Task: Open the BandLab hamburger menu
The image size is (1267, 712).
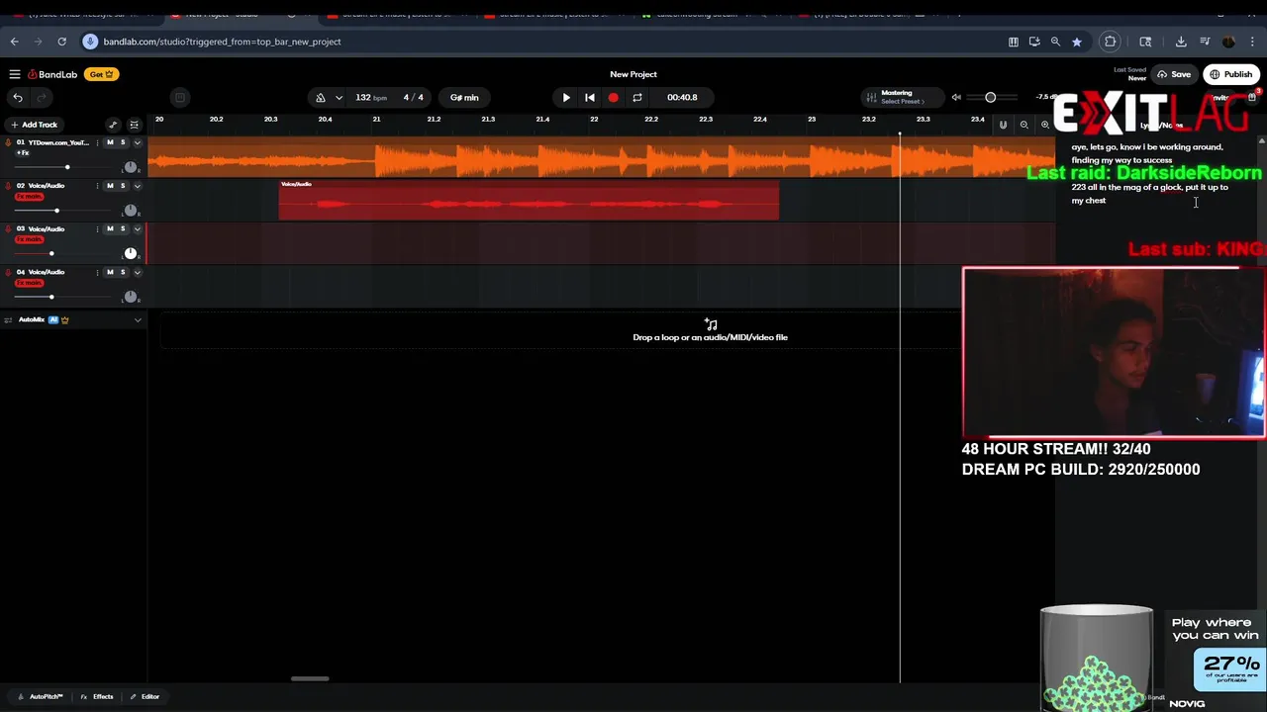Action: [x=15, y=74]
